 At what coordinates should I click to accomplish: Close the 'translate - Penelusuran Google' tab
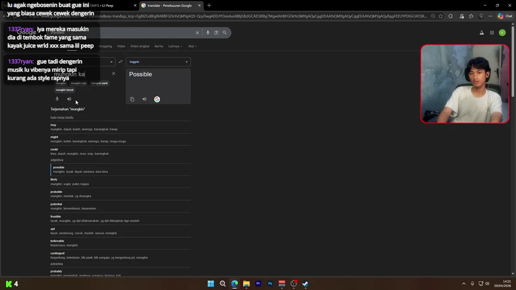[200, 5]
